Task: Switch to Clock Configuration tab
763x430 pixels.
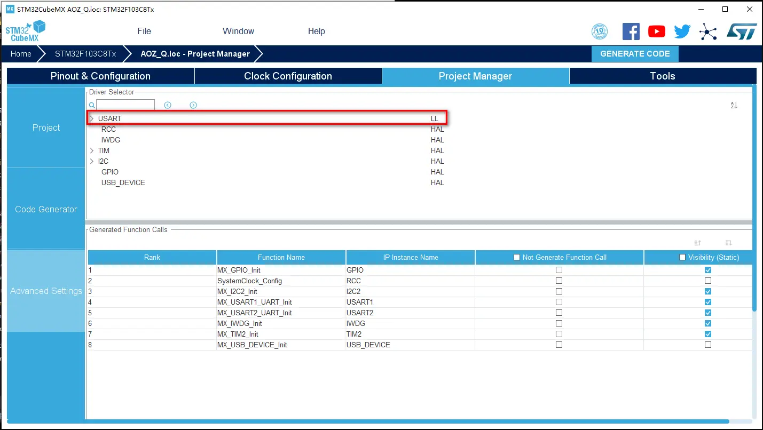Action: pyautogui.click(x=288, y=76)
